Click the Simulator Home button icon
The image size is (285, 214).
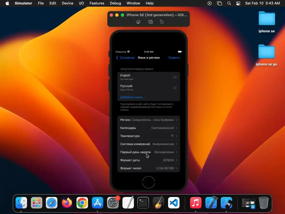[138, 22]
